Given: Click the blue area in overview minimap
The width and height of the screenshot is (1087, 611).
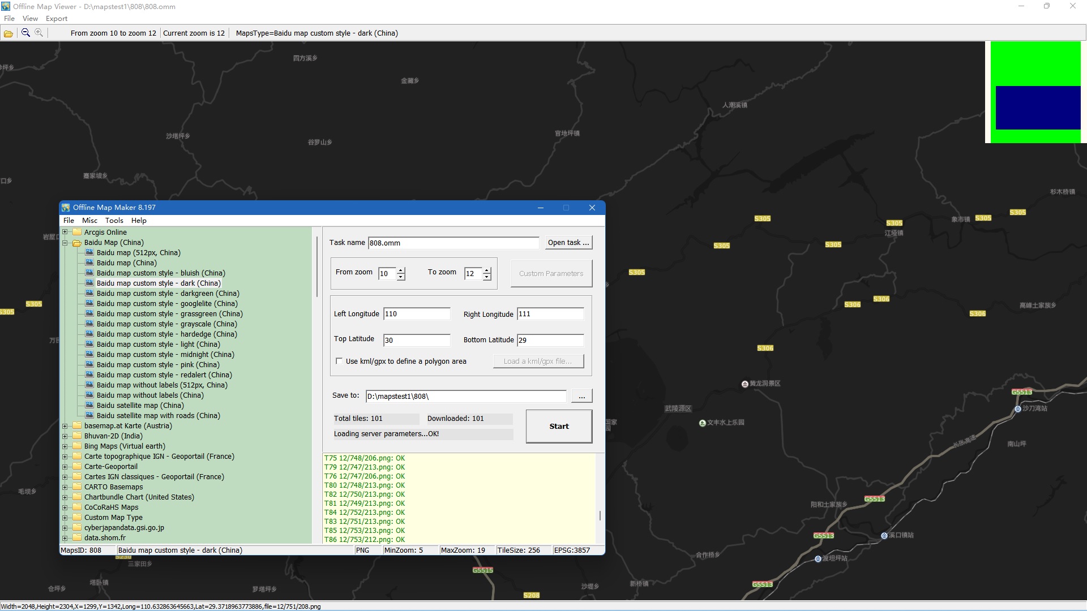Looking at the screenshot, I should (x=1038, y=107).
